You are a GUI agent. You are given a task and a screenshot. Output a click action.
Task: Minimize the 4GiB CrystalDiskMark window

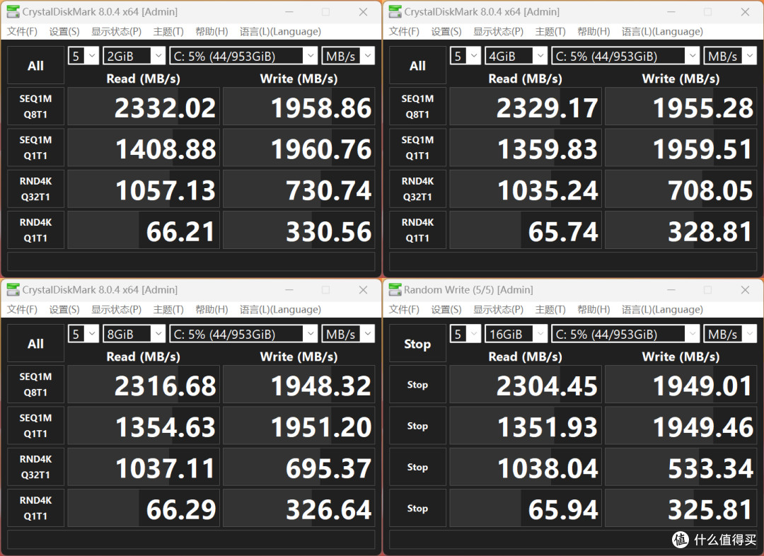click(x=671, y=12)
